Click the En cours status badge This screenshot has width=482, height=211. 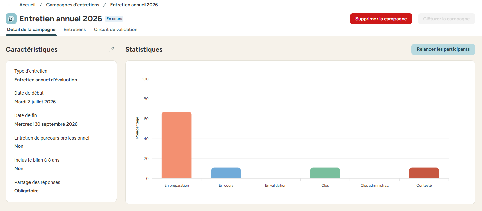[x=114, y=19]
